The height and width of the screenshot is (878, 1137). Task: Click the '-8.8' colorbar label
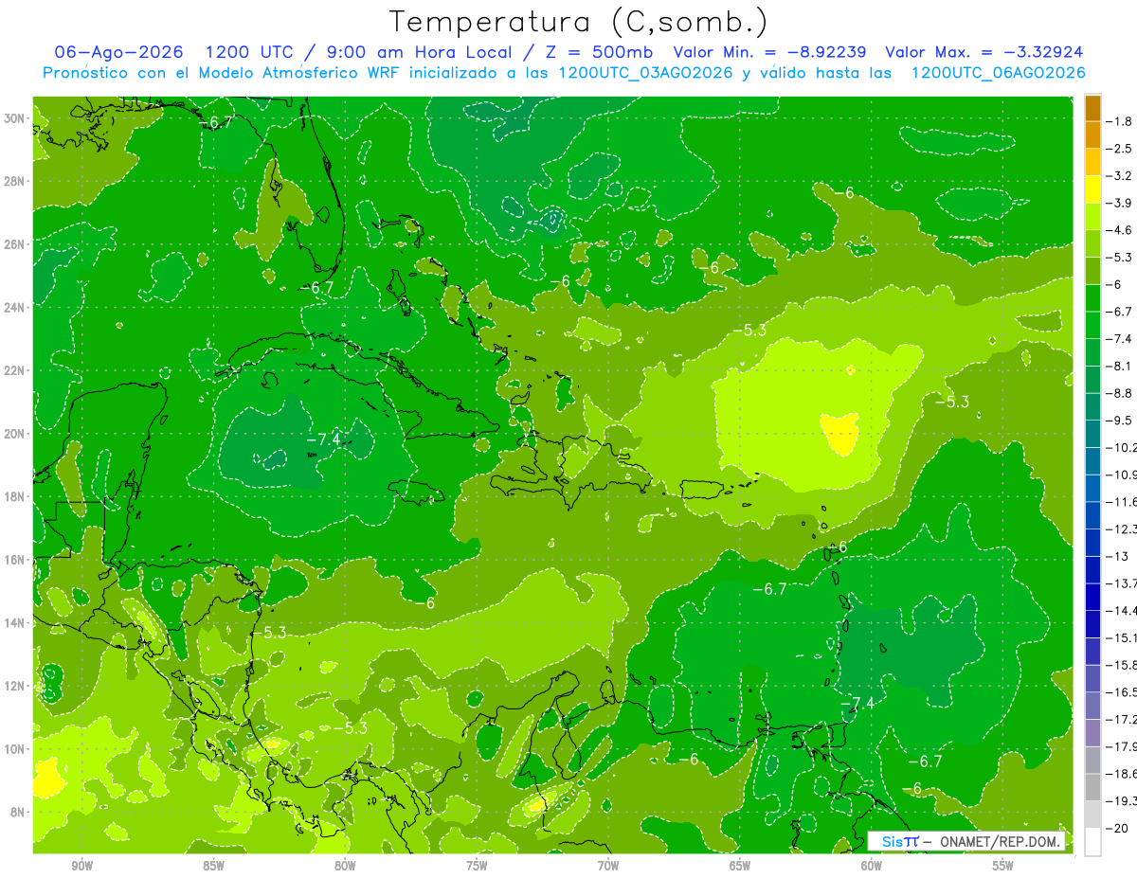(1119, 393)
